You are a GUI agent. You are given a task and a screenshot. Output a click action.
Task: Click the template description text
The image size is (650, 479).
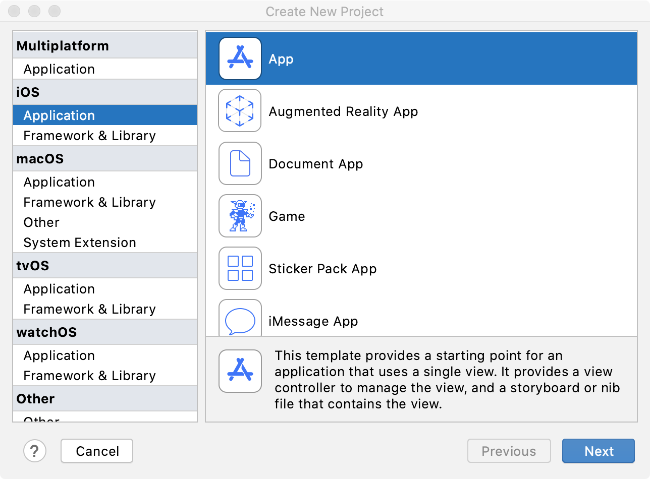(x=447, y=380)
